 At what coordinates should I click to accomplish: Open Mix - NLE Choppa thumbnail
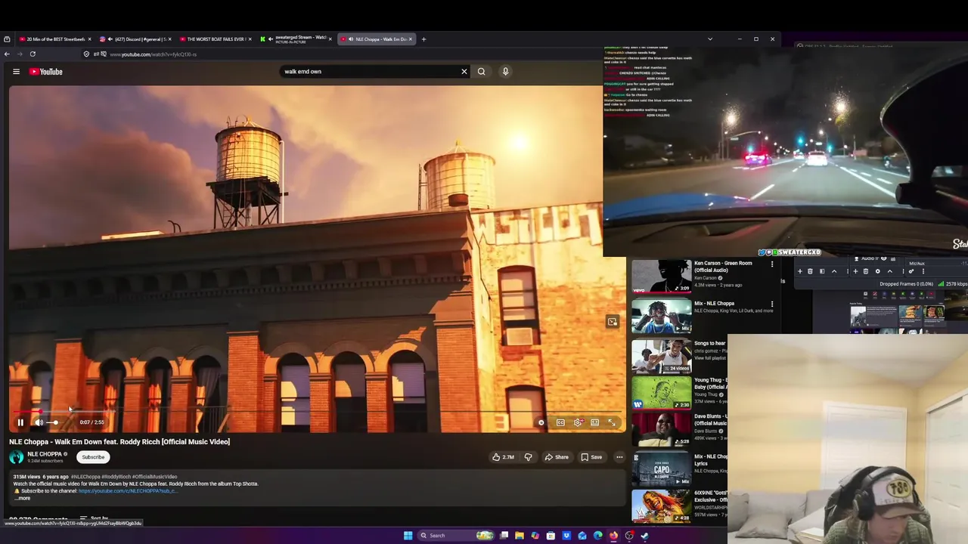pyautogui.click(x=662, y=317)
